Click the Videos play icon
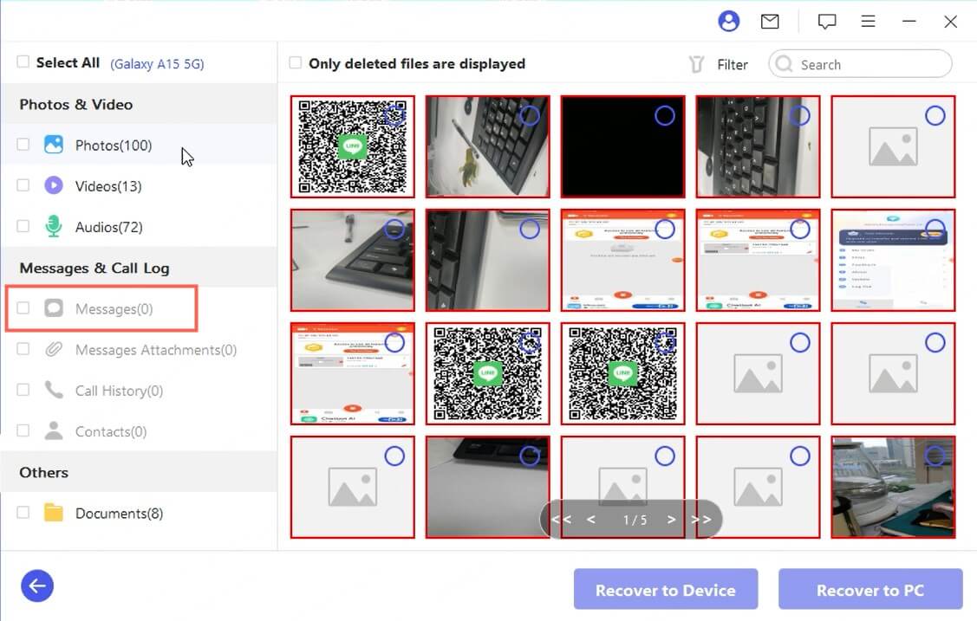The height and width of the screenshot is (621, 977). click(54, 185)
